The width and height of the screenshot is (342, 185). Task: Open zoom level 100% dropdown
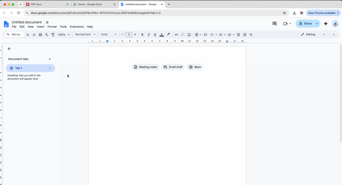pos(64,35)
